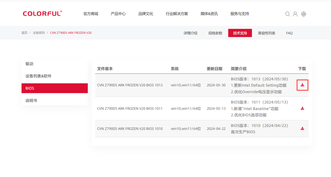Open the 服务与支持 menu

240,14
